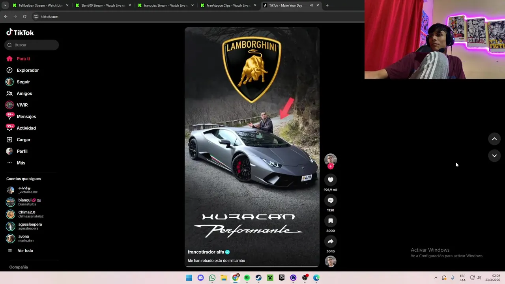Open Microsoft Edge from the taskbar
The image size is (505, 284).
pyautogui.click(x=316, y=278)
